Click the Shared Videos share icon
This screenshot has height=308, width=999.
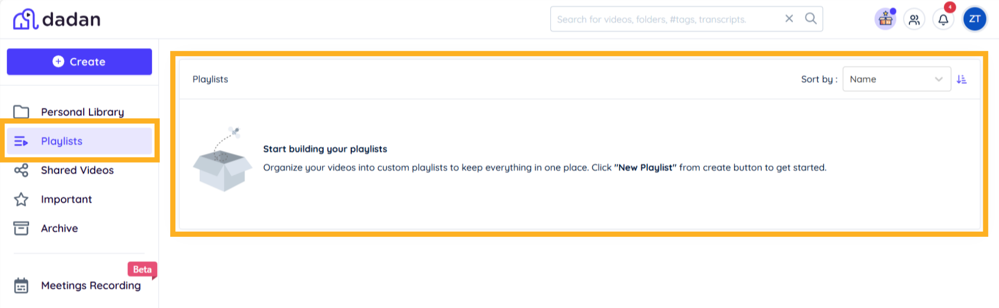click(21, 170)
